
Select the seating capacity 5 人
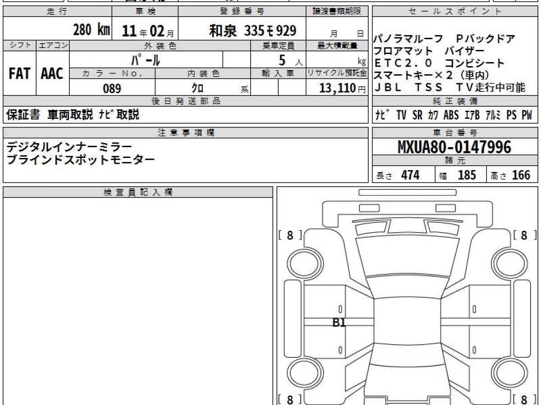[291, 59]
